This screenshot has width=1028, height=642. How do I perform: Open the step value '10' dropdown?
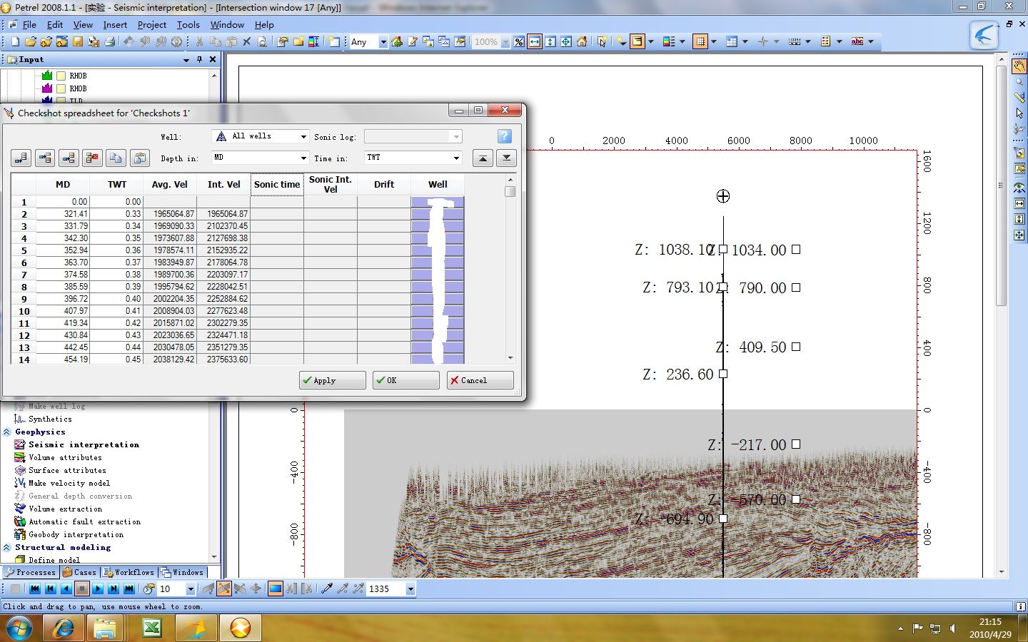191,589
